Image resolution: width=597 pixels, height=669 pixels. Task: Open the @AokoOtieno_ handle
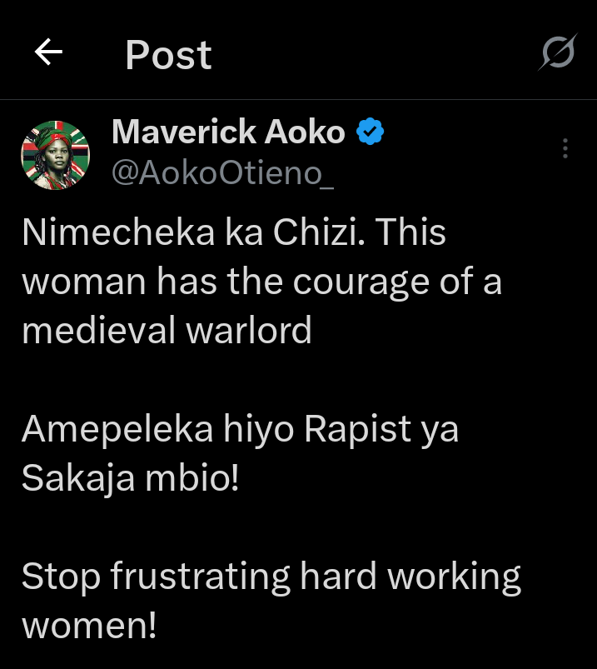click(222, 172)
